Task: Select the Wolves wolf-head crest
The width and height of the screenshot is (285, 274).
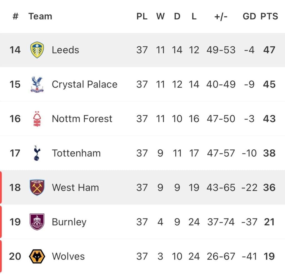Action: pyautogui.click(x=37, y=256)
